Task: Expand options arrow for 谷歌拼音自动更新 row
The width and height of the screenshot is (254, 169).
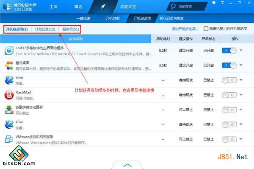Action: coord(241,110)
